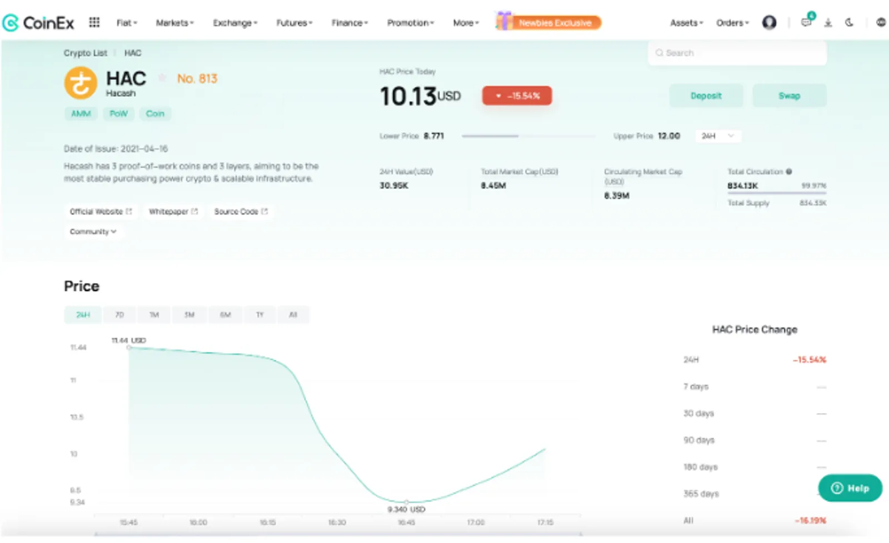Open the Whitepaper link

point(173,212)
